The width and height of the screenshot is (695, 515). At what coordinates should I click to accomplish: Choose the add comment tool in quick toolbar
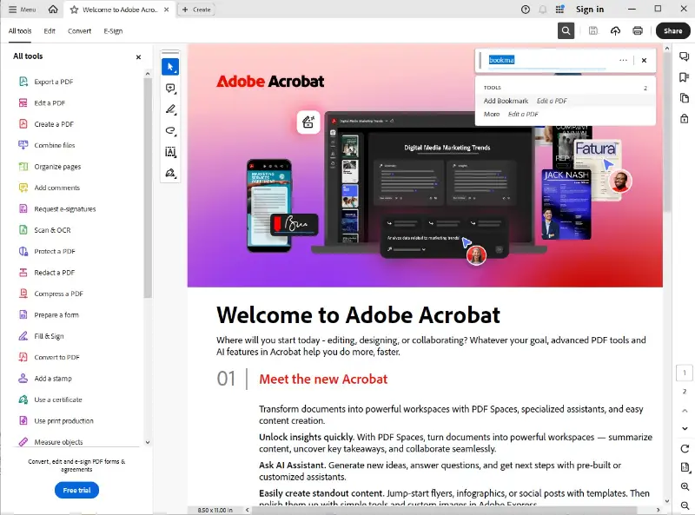[x=170, y=89]
